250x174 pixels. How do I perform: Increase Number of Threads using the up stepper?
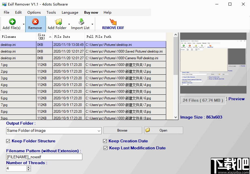pos(28,167)
